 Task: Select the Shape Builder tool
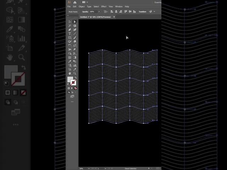(x=70, y=53)
